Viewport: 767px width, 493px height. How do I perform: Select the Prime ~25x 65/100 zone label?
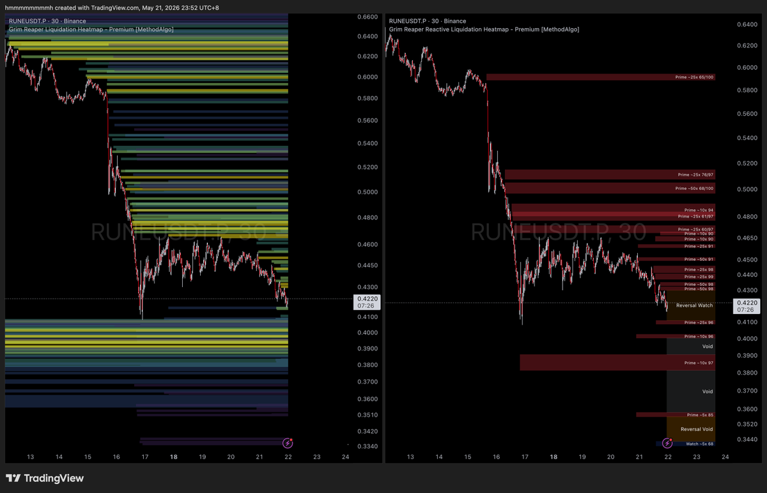pos(694,77)
